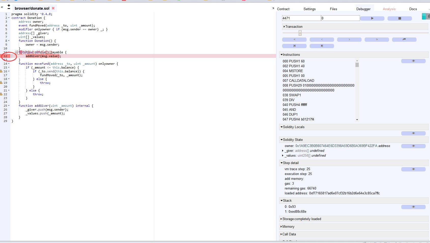Click the minus icon below the plus
430x243 pixels.
click(x=9, y=9)
